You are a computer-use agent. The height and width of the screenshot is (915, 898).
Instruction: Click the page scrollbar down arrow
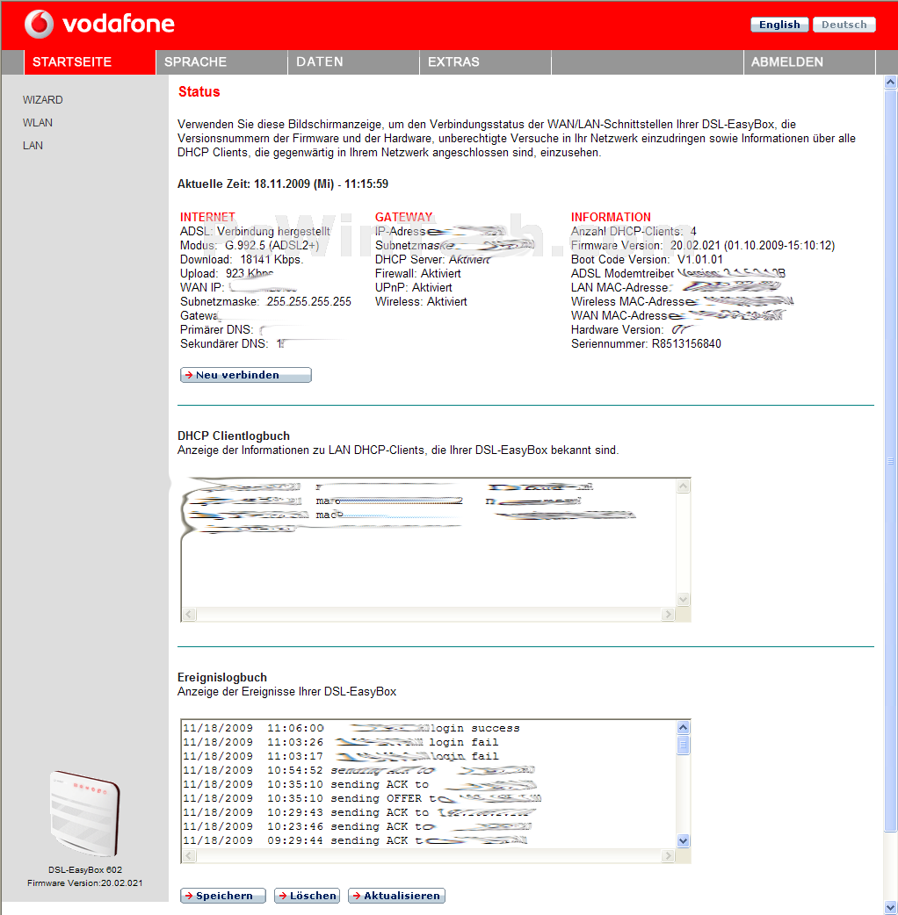[x=890, y=907]
